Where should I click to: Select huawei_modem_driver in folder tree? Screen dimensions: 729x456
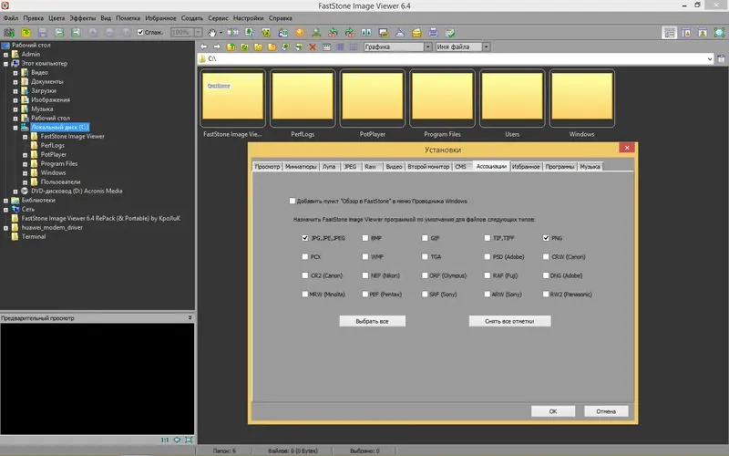click(x=52, y=227)
